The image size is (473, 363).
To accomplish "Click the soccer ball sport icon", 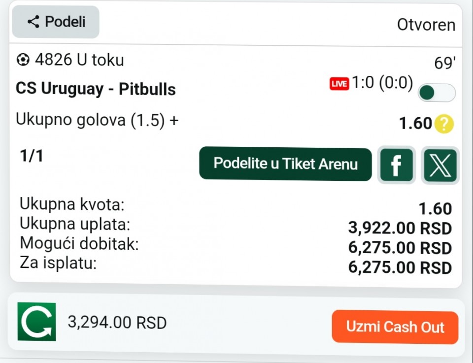I will (23, 61).
